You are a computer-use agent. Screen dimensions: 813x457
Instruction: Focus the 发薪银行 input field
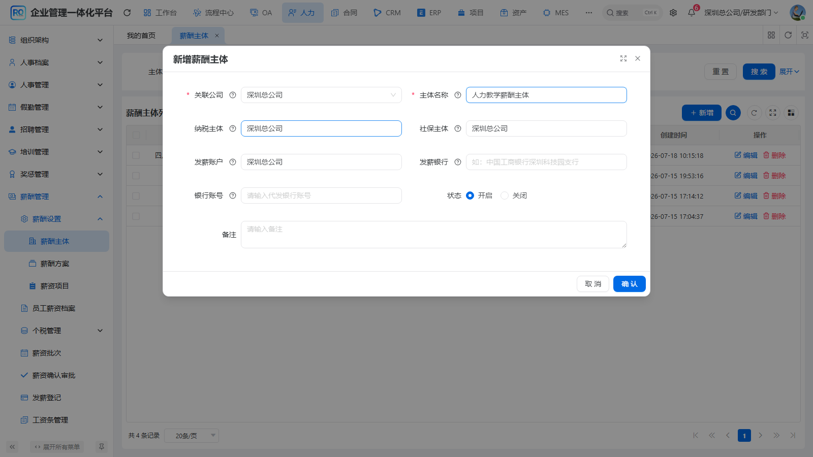tap(546, 162)
